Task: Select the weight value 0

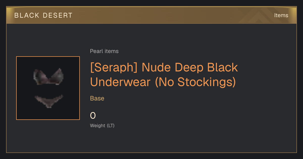Action: [93, 116]
